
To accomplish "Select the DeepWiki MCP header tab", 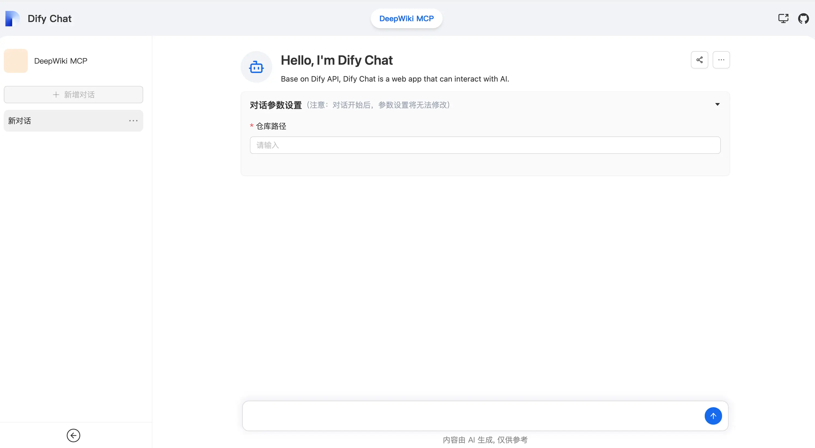I will (x=407, y=19).
